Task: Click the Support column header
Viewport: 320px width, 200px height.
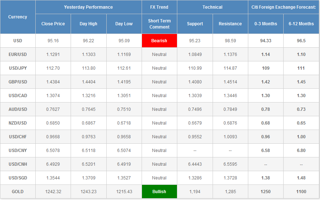Action: tap(195, 24)
